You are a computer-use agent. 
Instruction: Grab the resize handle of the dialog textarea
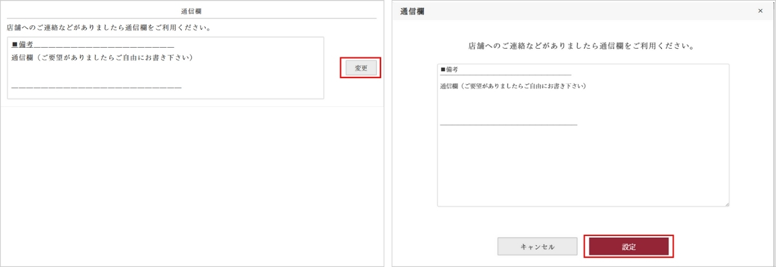[x=726, y=203]
